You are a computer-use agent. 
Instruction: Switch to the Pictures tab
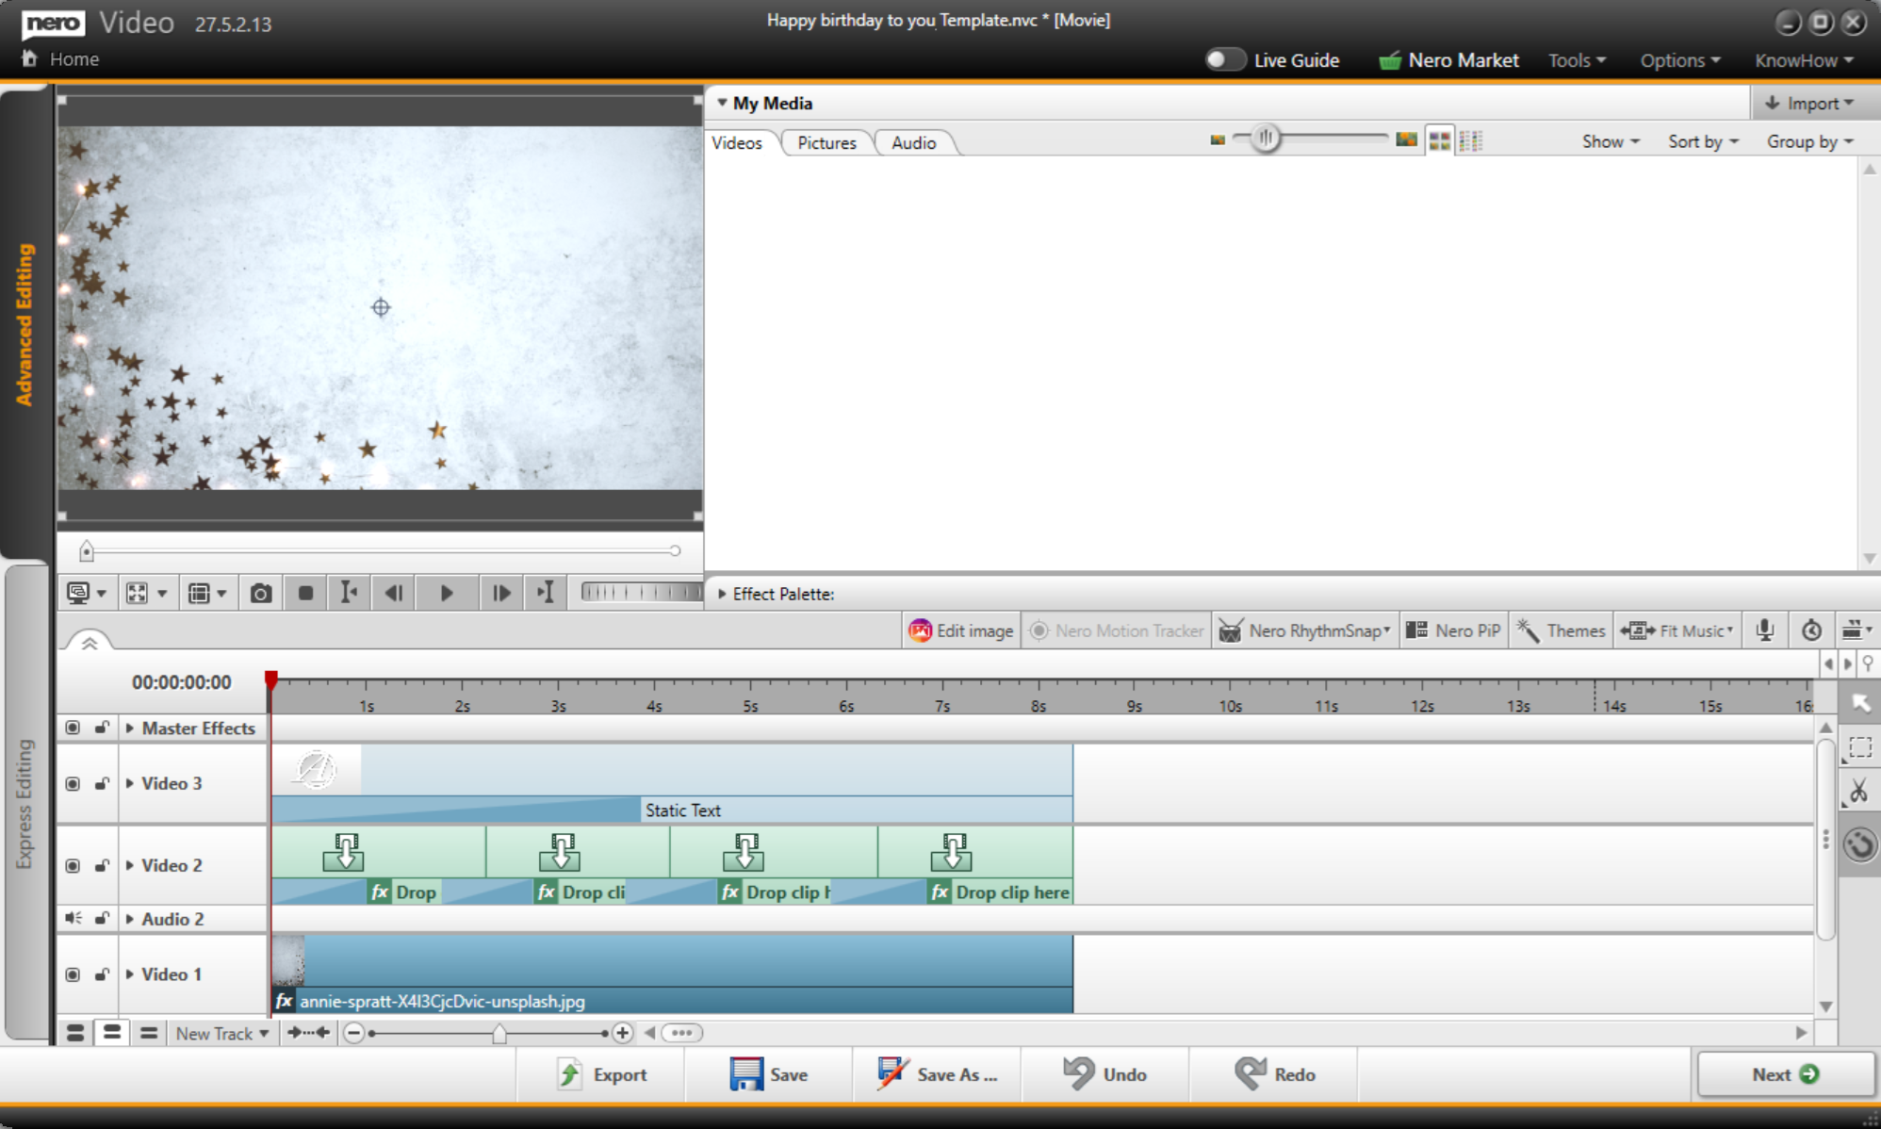click(x=826, y=142)
